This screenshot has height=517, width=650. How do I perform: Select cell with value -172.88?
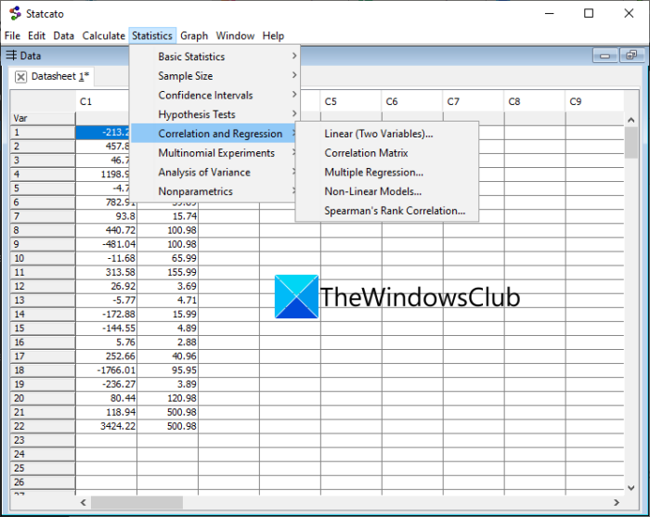point(106,315)
